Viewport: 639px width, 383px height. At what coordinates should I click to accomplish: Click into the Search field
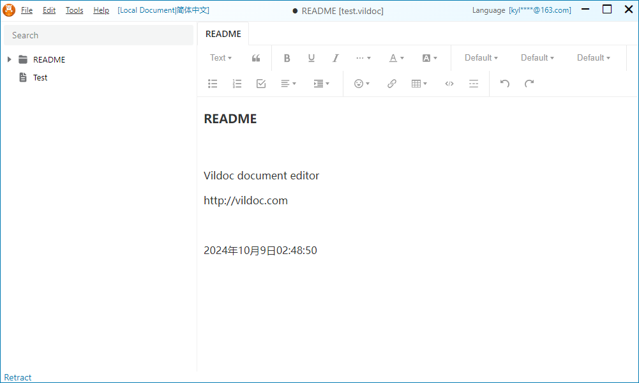tap(99, 35)
